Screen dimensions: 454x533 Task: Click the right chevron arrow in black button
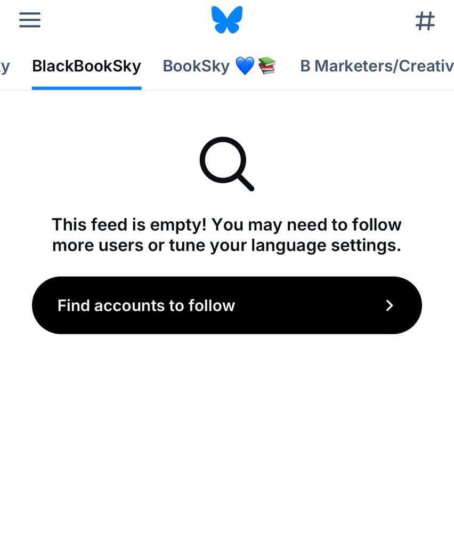pyautogui.click(x=390, y=305)
